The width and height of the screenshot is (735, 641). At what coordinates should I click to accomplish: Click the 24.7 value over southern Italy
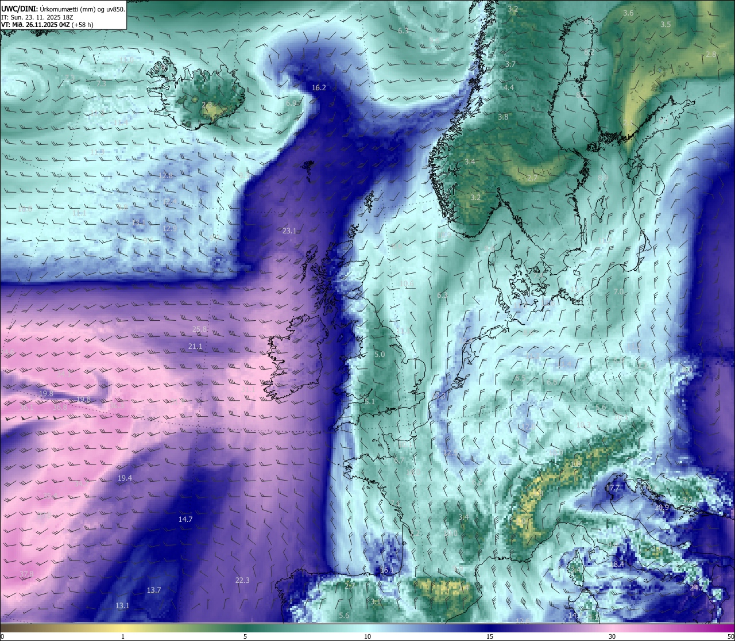pyautogui.click(x=697, y=588)
